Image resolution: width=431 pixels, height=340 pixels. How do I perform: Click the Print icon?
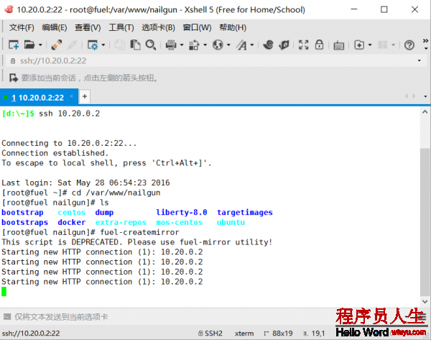(171, 45)
